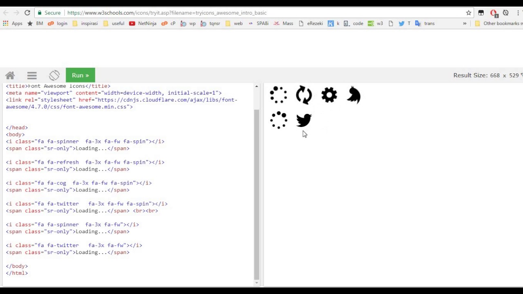Reload the page with the browser refresh icon
Screen dimensions: 523x294
pyautogui.click(x=27, y=13)
